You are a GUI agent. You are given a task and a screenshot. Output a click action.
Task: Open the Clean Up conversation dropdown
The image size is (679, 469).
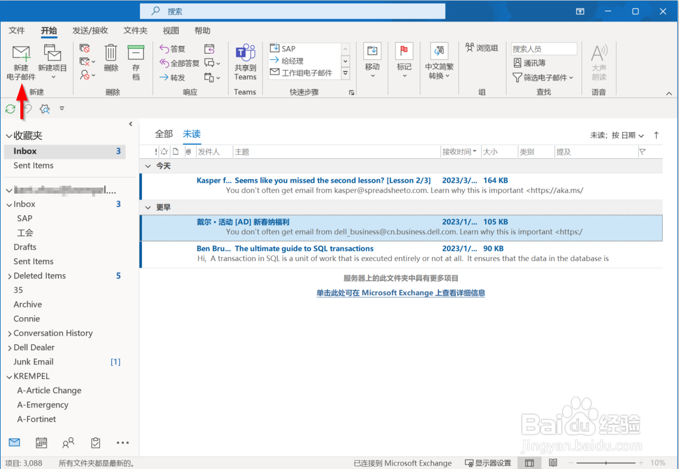point(87,62)
